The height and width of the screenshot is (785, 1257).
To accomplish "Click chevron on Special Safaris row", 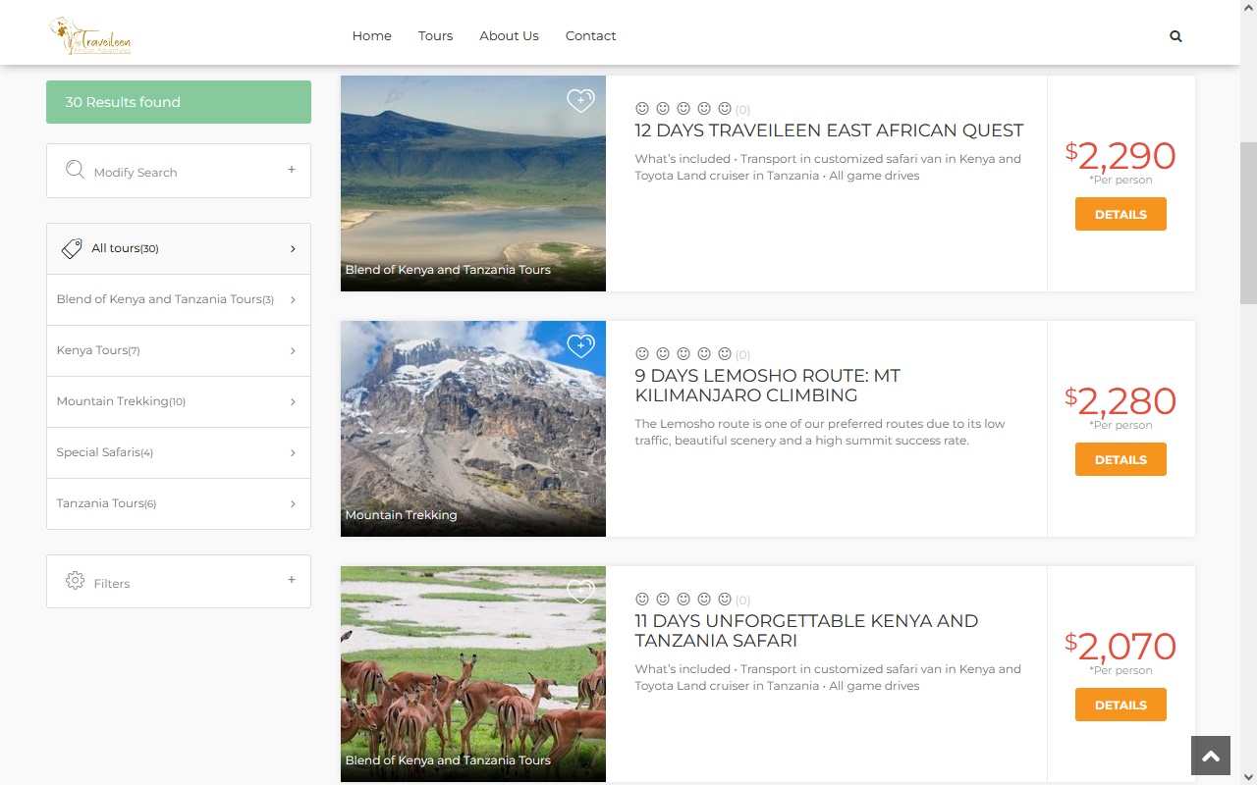I will [x=293, y=453].
